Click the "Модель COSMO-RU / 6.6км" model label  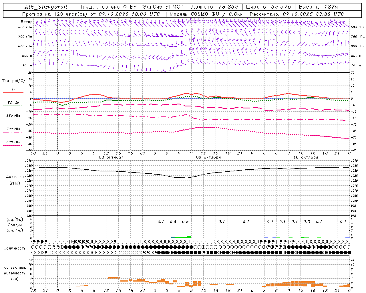tap(206, 14)
